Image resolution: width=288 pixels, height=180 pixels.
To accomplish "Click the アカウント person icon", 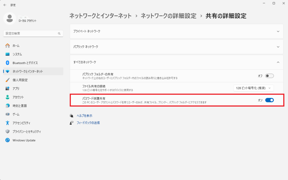I will pos(8,97).
